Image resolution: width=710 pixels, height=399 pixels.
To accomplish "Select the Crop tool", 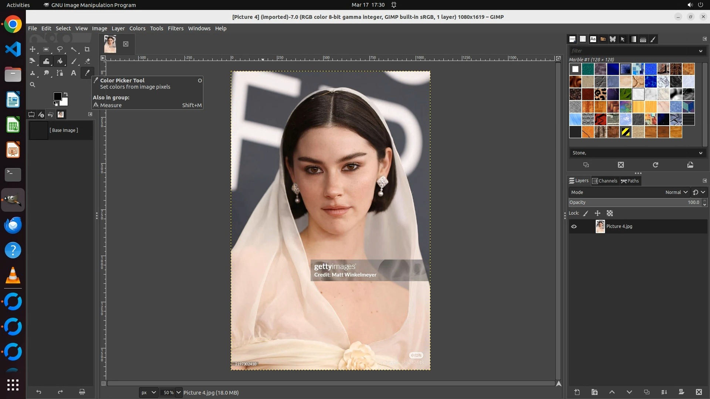I will [x=87, y=49].
